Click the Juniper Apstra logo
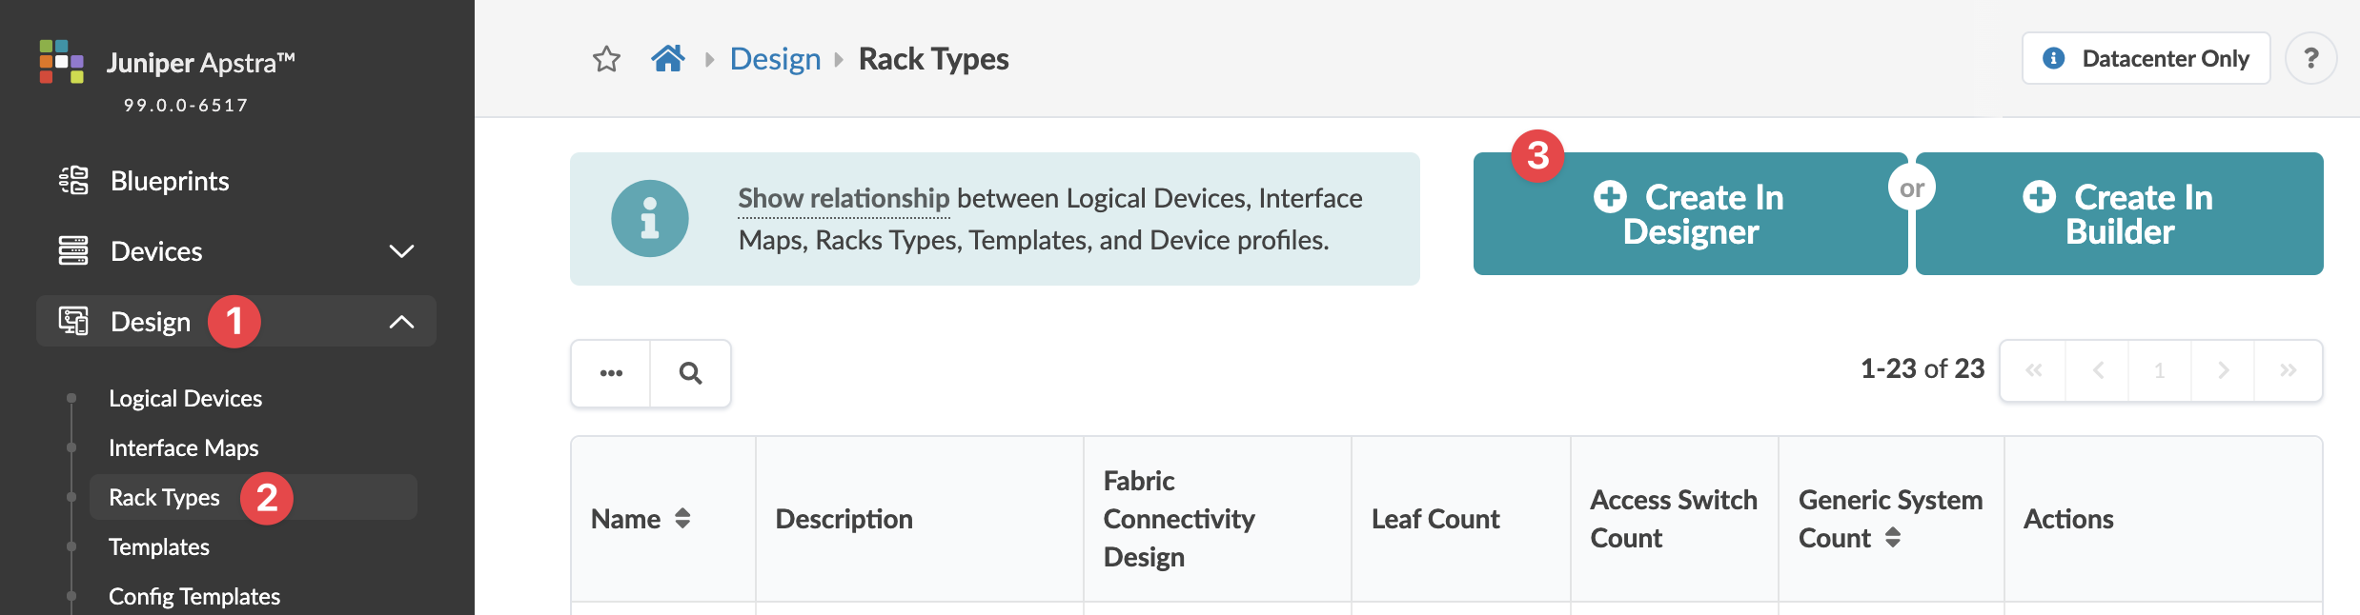The height and width of the screenshot is (615, 2360). [x=61, y=62]
